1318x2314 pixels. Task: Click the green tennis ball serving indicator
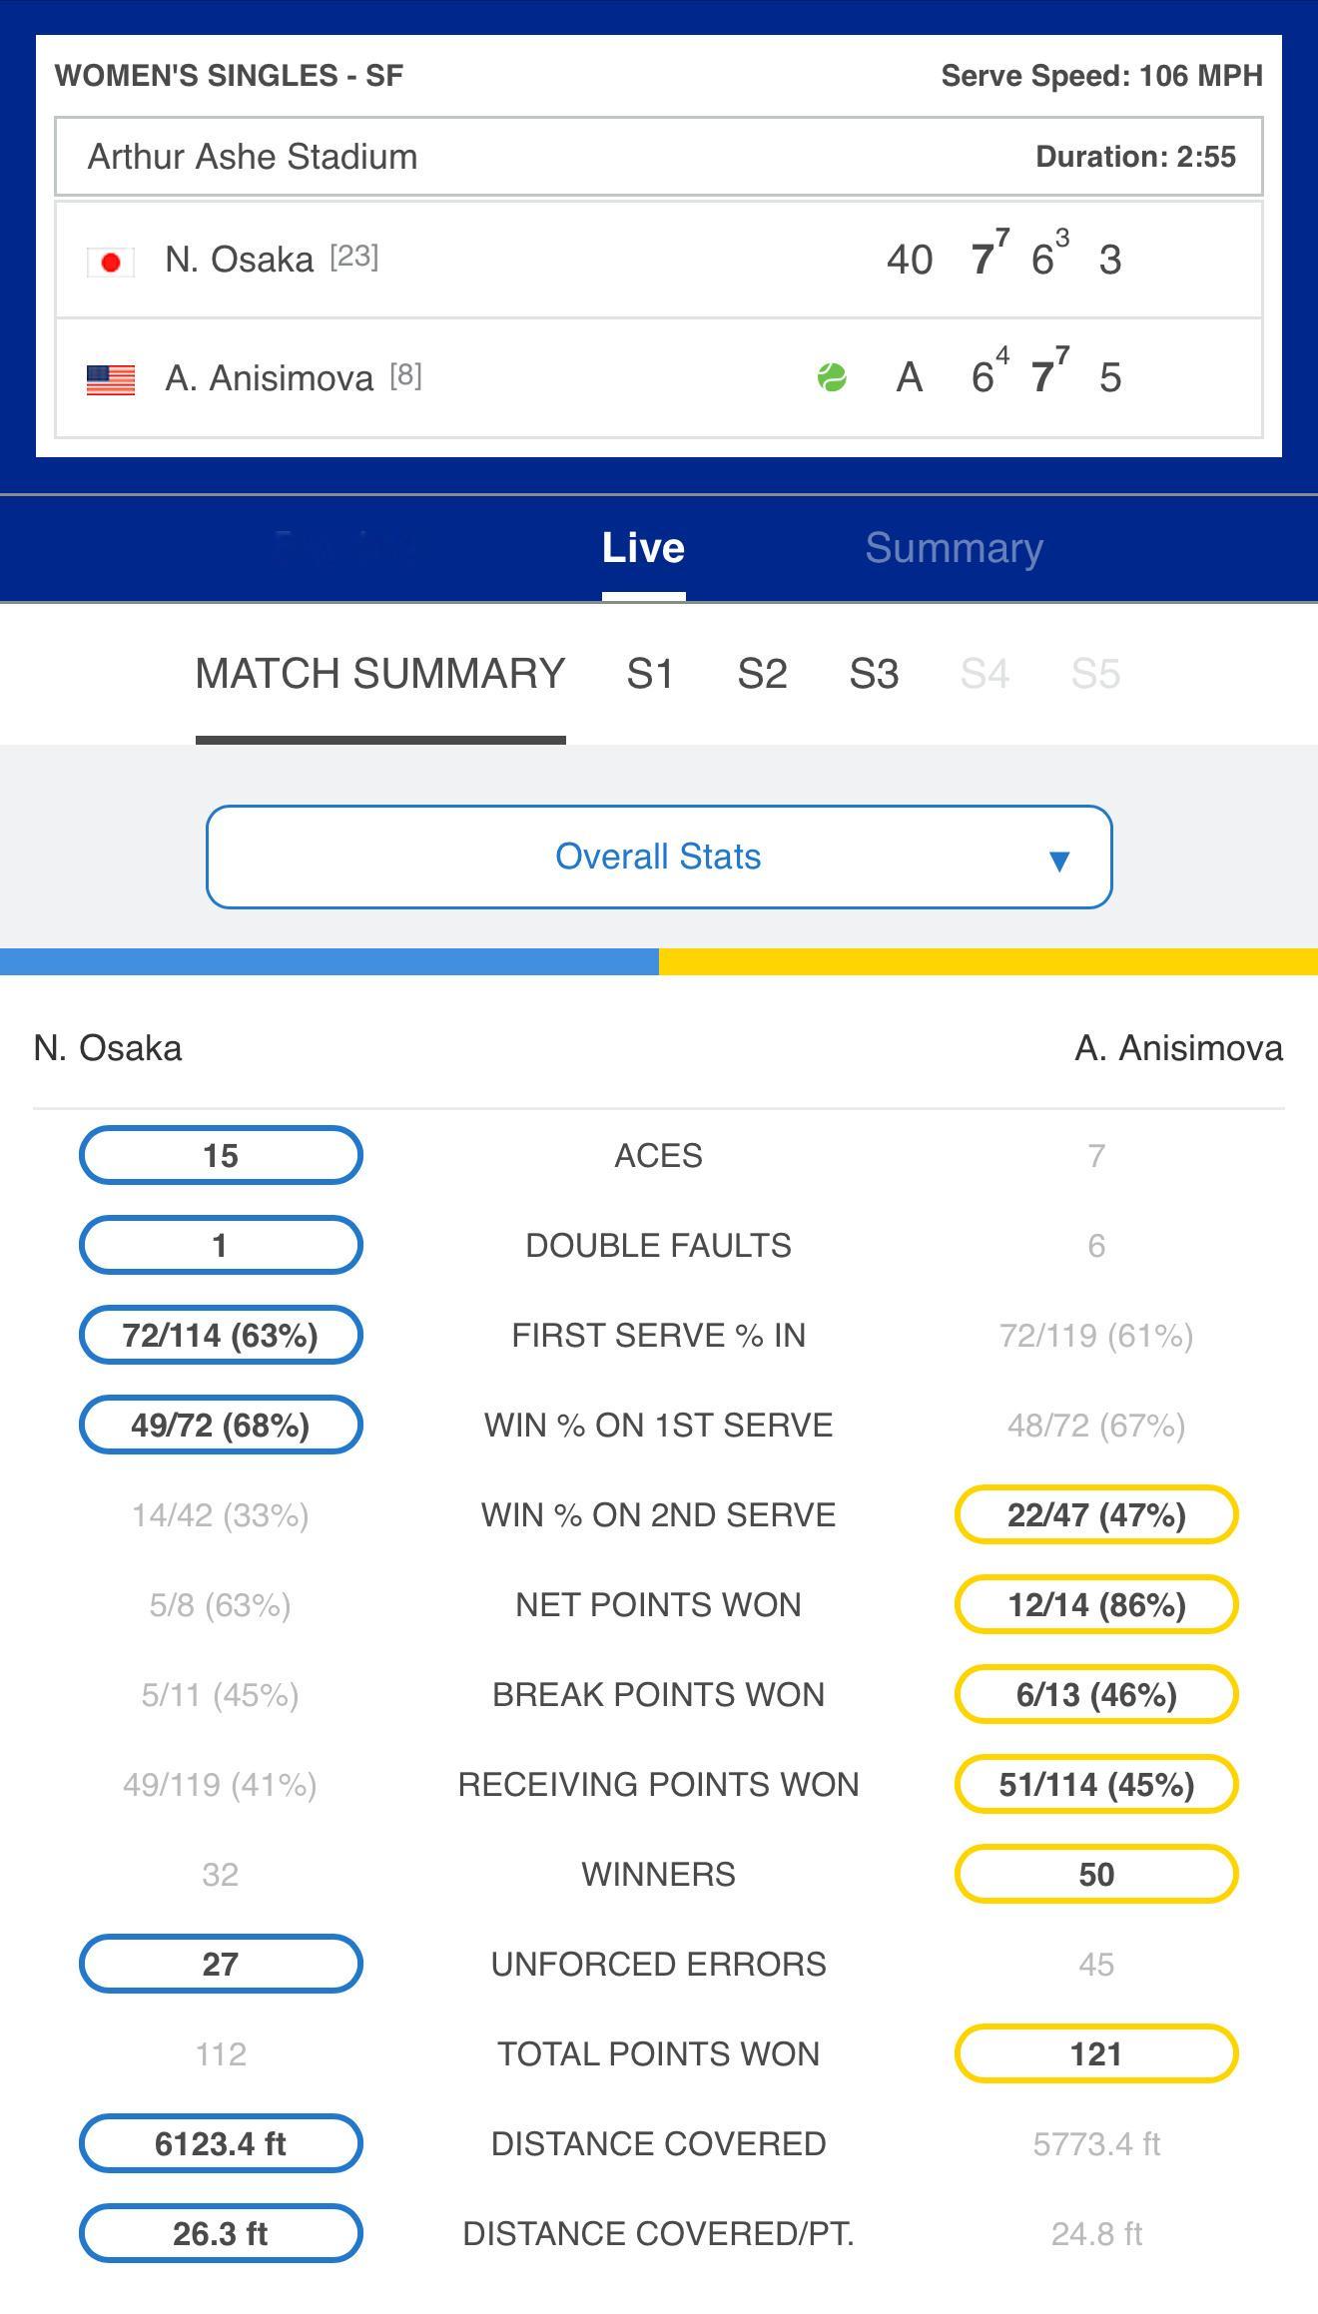pos(832,377)
